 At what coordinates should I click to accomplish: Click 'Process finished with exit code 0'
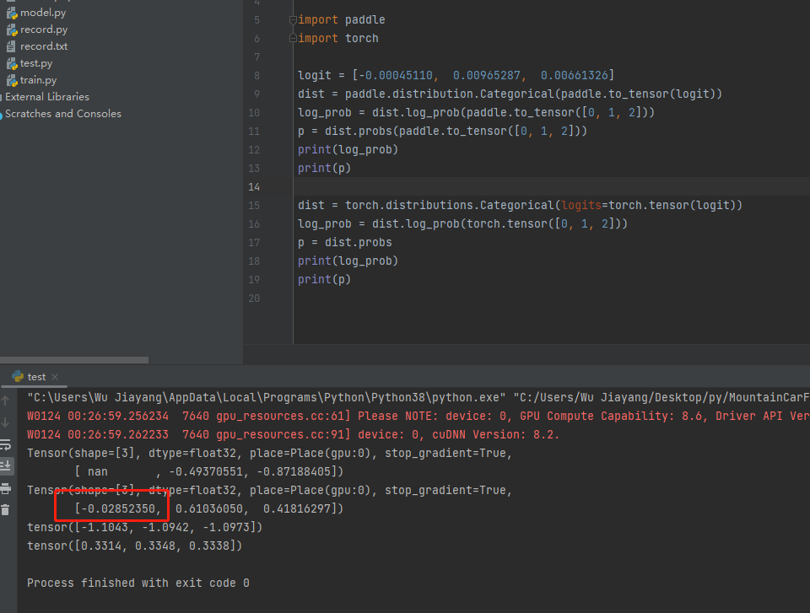[x=138, y=583]
